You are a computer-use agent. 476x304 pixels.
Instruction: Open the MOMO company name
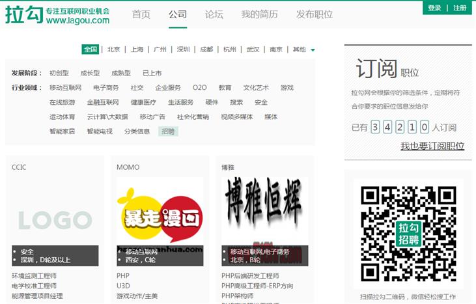click(128, 167)
